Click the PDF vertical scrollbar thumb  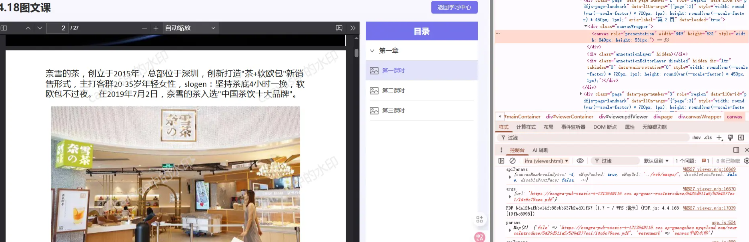pos(356,53)
